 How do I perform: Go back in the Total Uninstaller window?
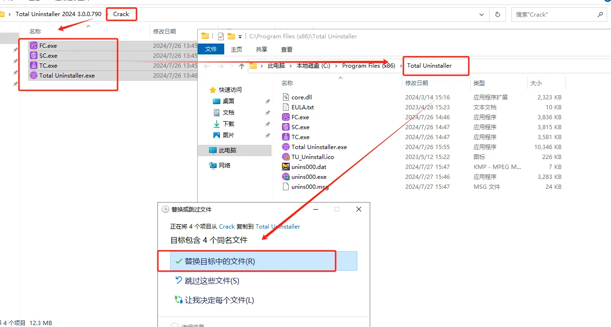pyautogui.click(x=206, y=66)
